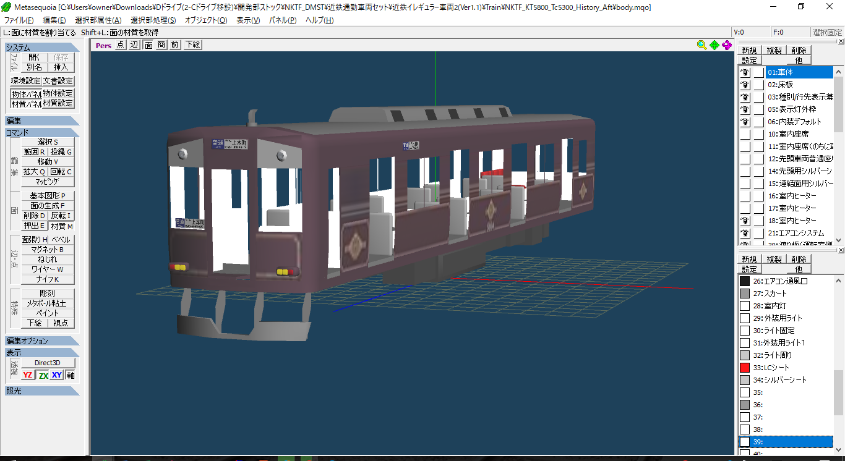The width and height of the screenshot is (845, 461).
Task: Toggle 前 front display in viewport toolbar
Action: (175, 44)
